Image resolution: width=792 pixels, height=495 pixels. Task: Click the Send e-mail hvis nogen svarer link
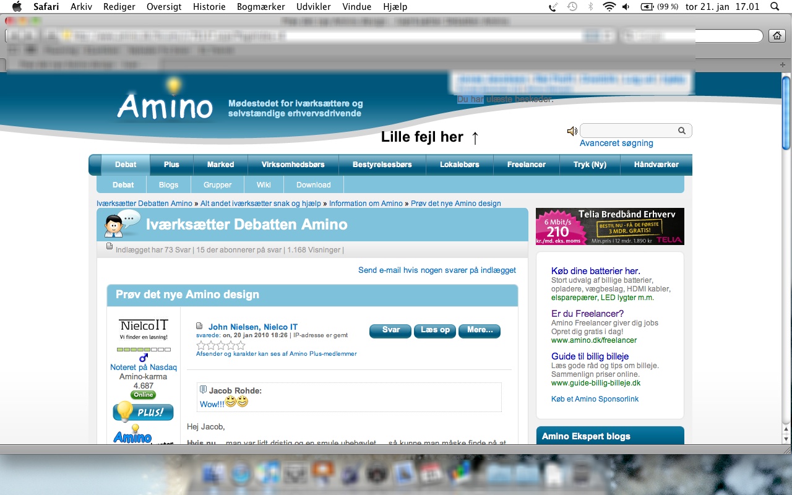pyautogui.click(x=437, y=270)
